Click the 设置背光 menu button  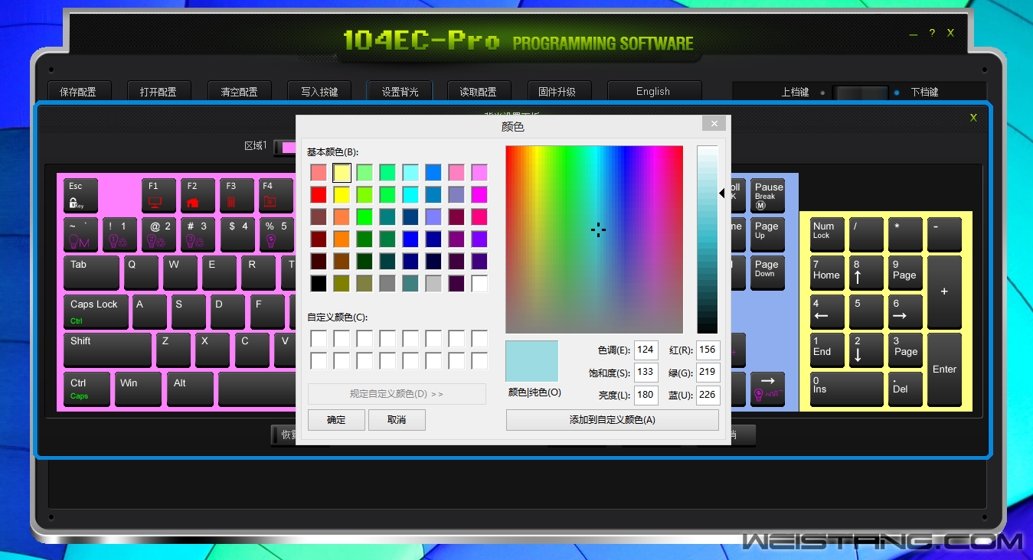pyautogui.click(x=400, y=92)
